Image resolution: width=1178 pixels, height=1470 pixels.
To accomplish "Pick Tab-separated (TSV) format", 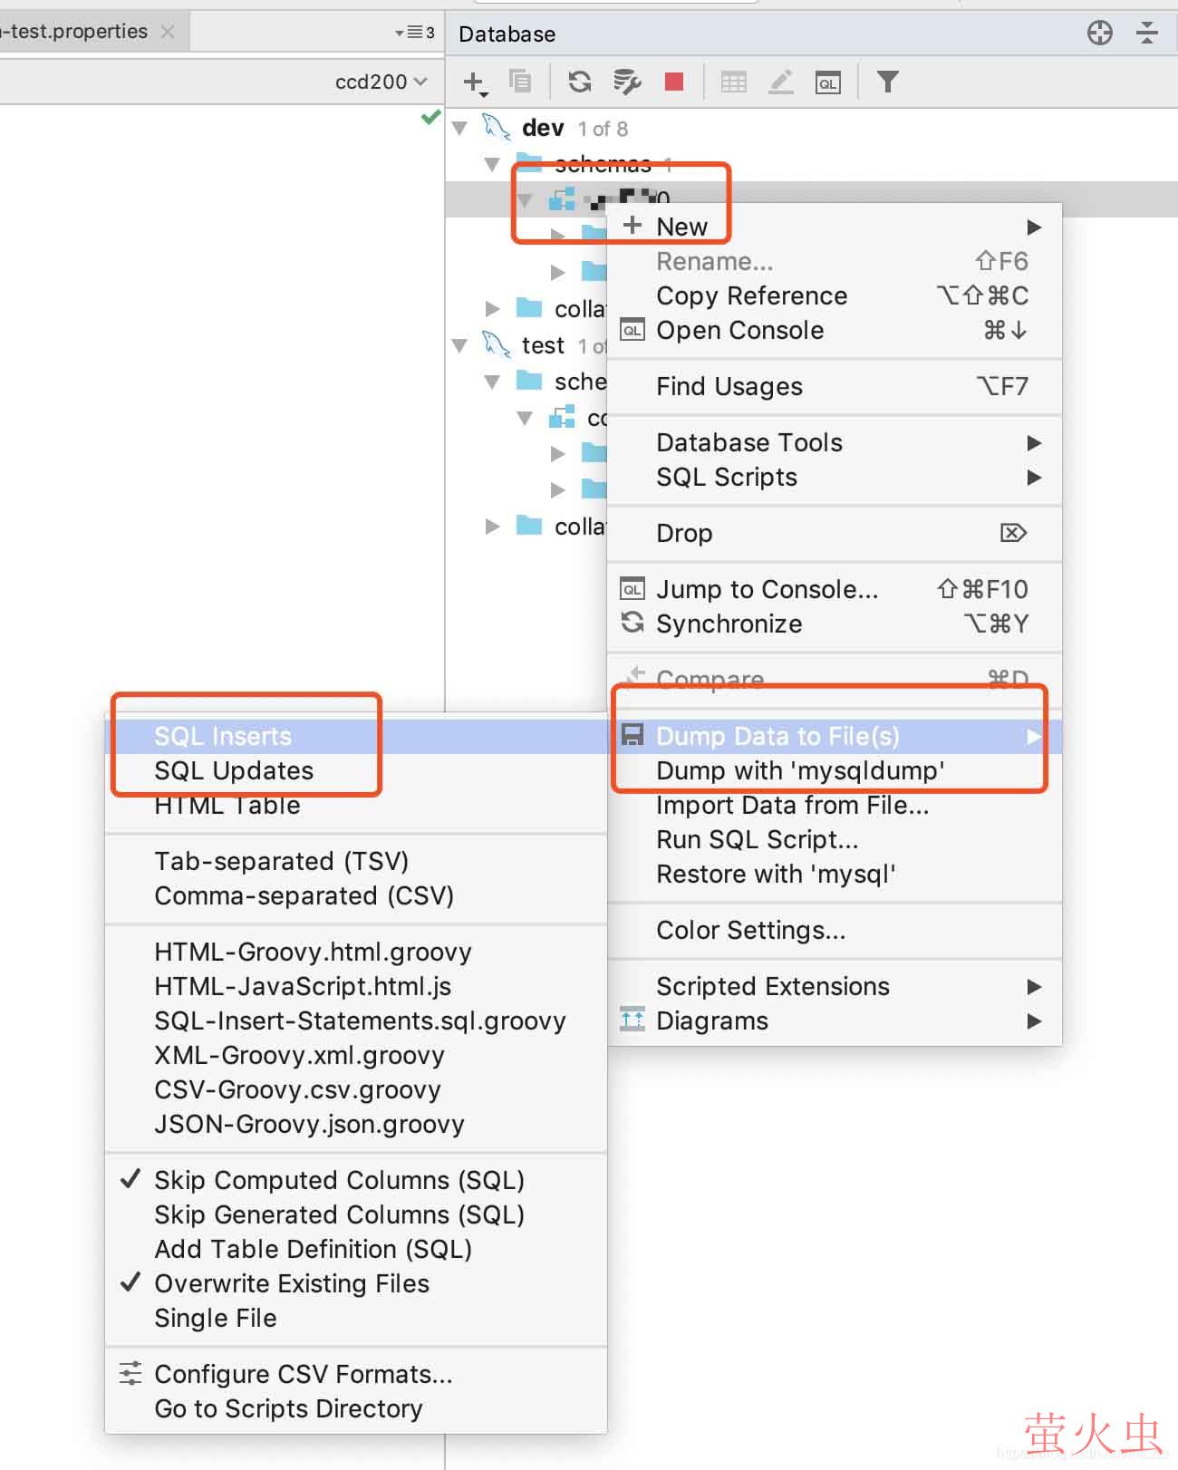I will pyautogui.click(x=356, y=861).
